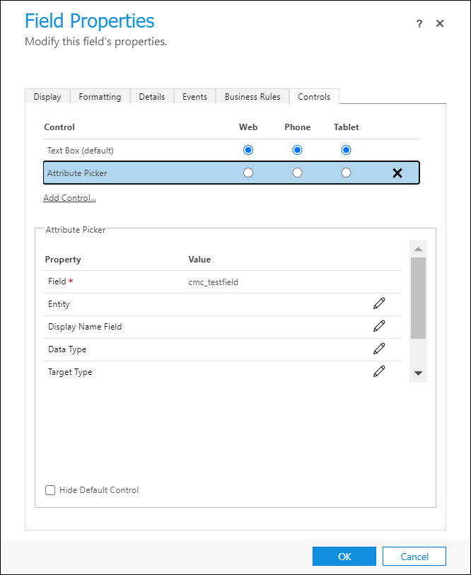
Task: Open the dialog help
Action: (419, 23)
